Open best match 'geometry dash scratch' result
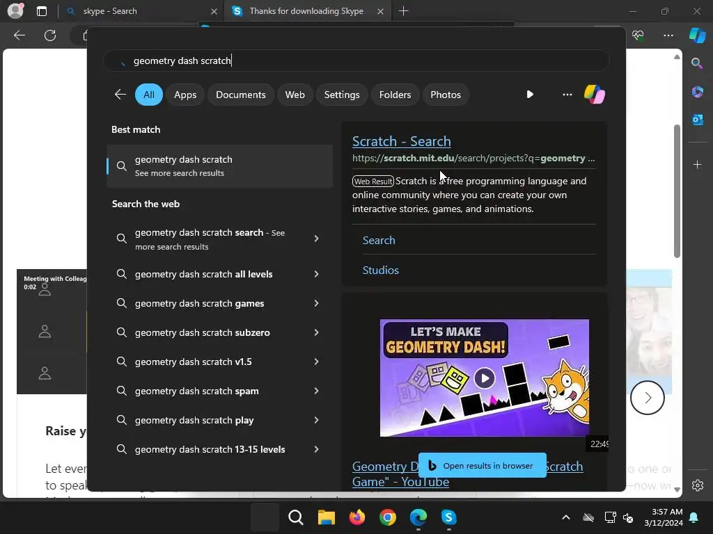713x534 pixels. click(219, 165)
